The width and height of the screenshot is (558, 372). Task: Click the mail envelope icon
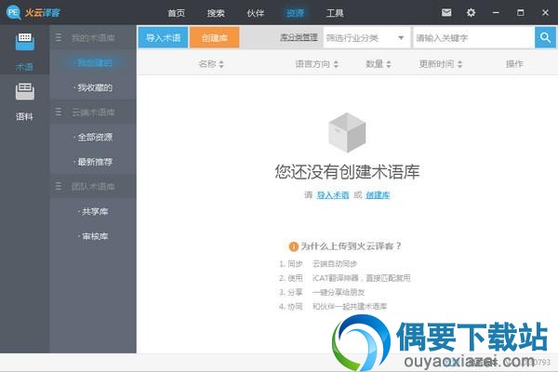tap(446, 13)
